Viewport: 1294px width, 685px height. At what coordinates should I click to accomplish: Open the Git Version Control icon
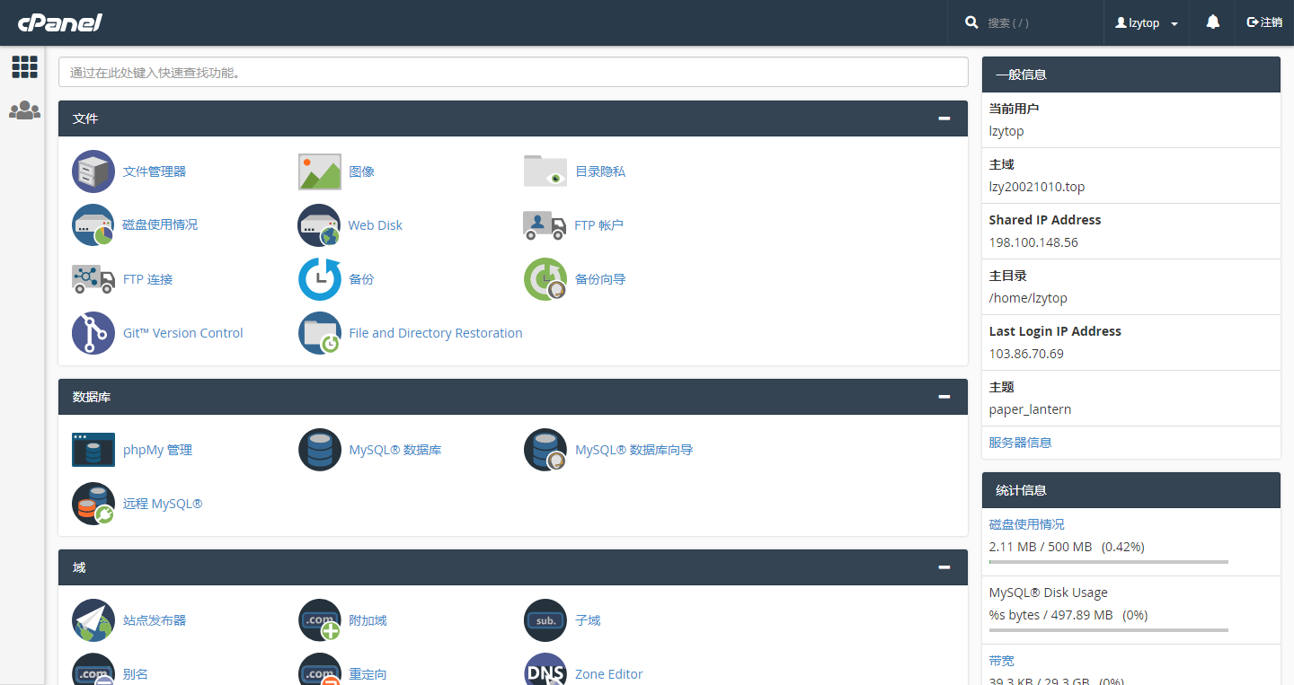tap(93, 333)
